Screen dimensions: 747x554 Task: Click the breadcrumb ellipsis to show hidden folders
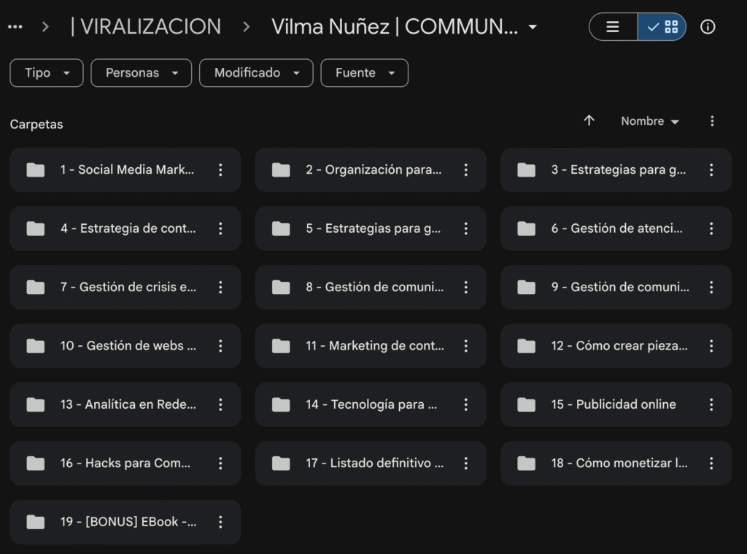15,27
